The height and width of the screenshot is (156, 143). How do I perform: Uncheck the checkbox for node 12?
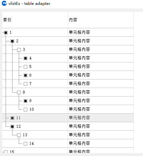12,126
